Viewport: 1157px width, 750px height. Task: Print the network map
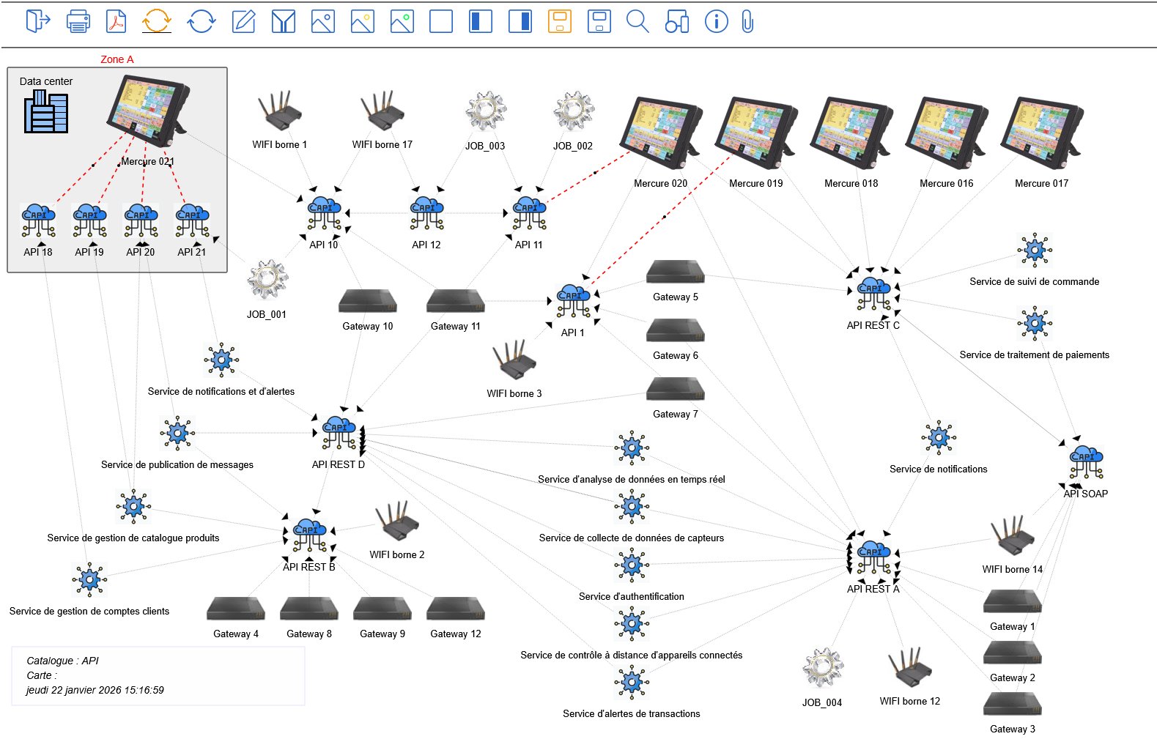point(78,21)
